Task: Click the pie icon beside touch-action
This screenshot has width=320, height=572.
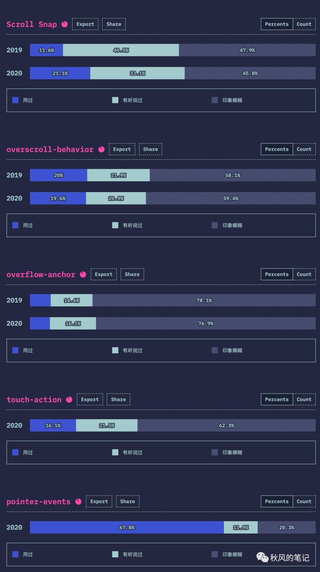Action: [x=69, y=400]
